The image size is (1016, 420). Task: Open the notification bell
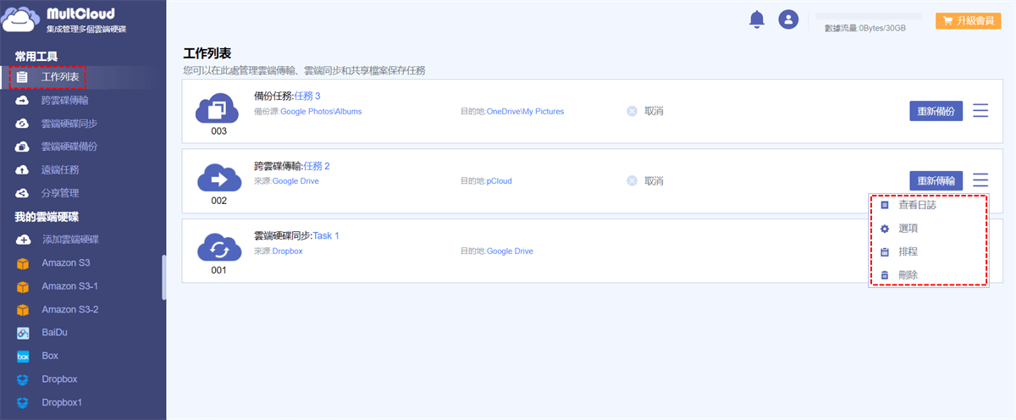[x=757, y=19]
